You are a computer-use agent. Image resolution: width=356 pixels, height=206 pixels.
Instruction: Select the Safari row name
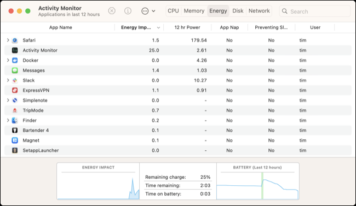coord(29,40)
